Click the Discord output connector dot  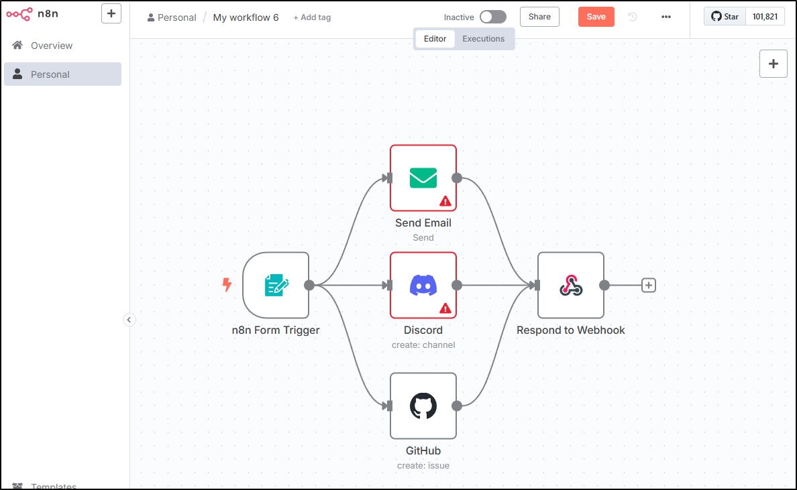click(x=457, y=286)
